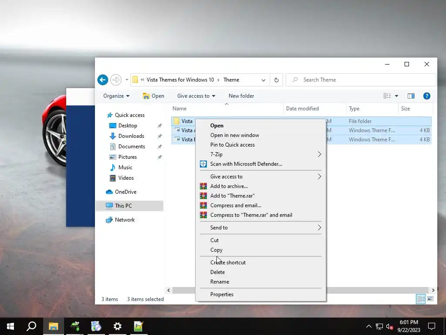
Task: Open the Organize menu
Action: [x=116, y=96]
